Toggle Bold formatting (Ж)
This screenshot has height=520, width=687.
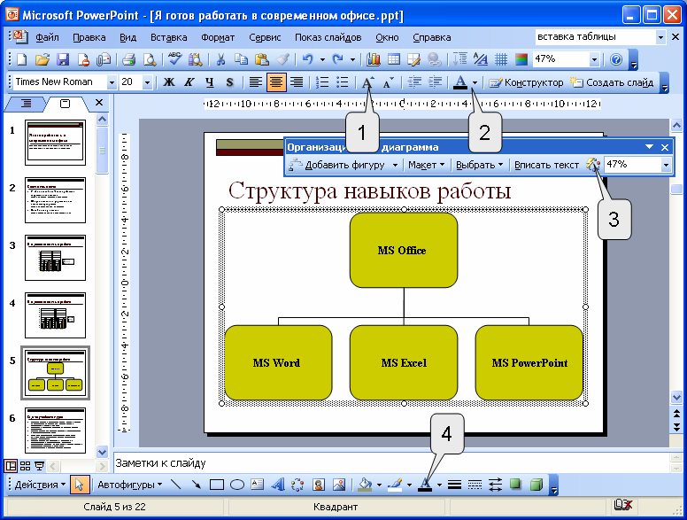(169, 82)
